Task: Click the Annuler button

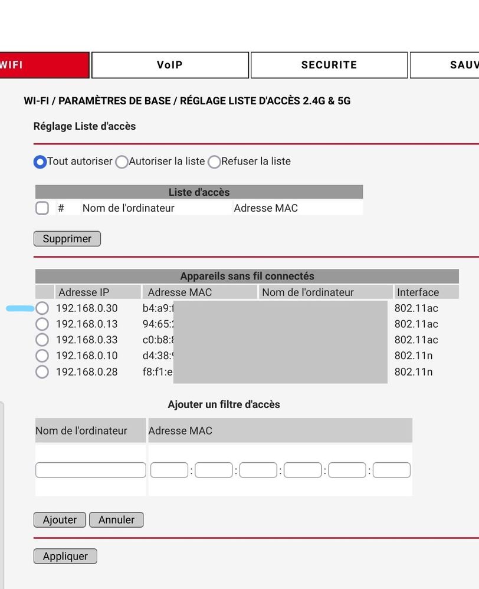Action: (116, 519)
